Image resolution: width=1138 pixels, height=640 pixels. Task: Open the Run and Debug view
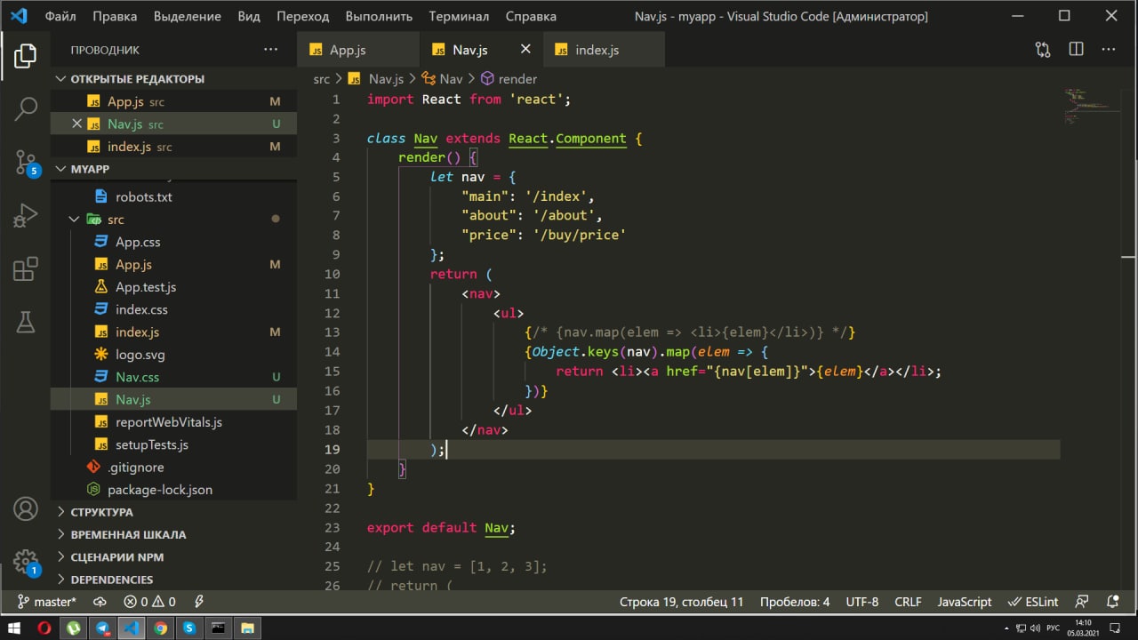pos(26,215)
